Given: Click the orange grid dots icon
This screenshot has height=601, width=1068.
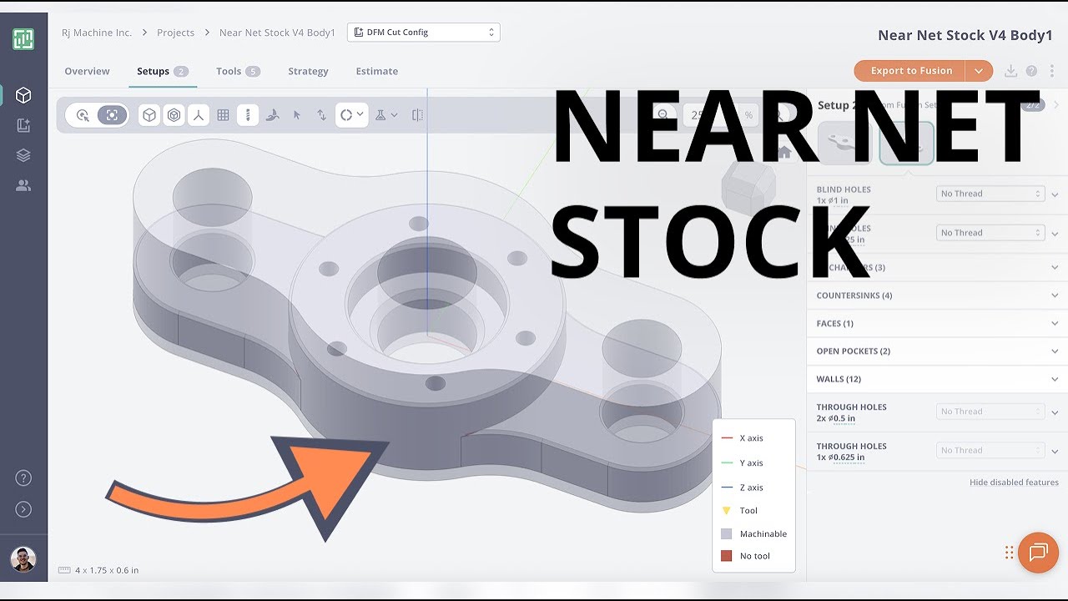Looking at the screenshot, I should pos(1010,553).
